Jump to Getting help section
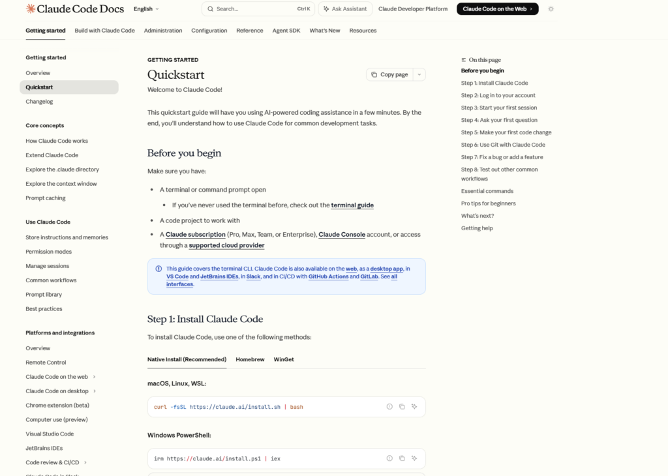The width and height of the screenshot is (668, 476). pos(477,228)
